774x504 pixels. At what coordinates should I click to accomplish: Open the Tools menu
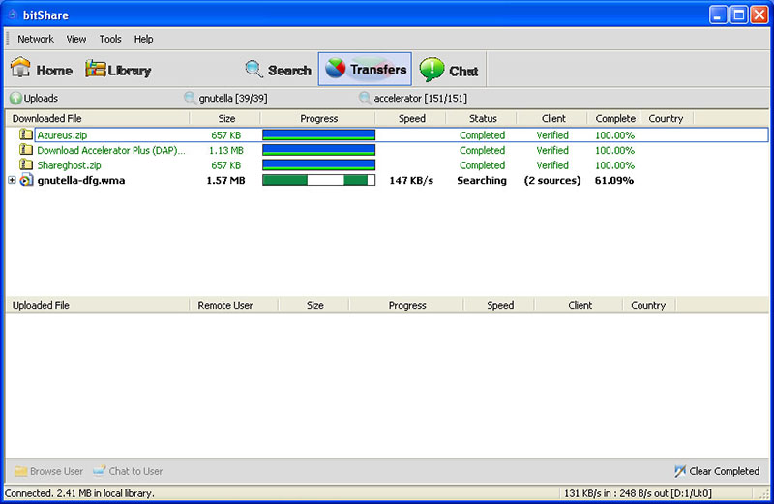click(x=110, y=39)
